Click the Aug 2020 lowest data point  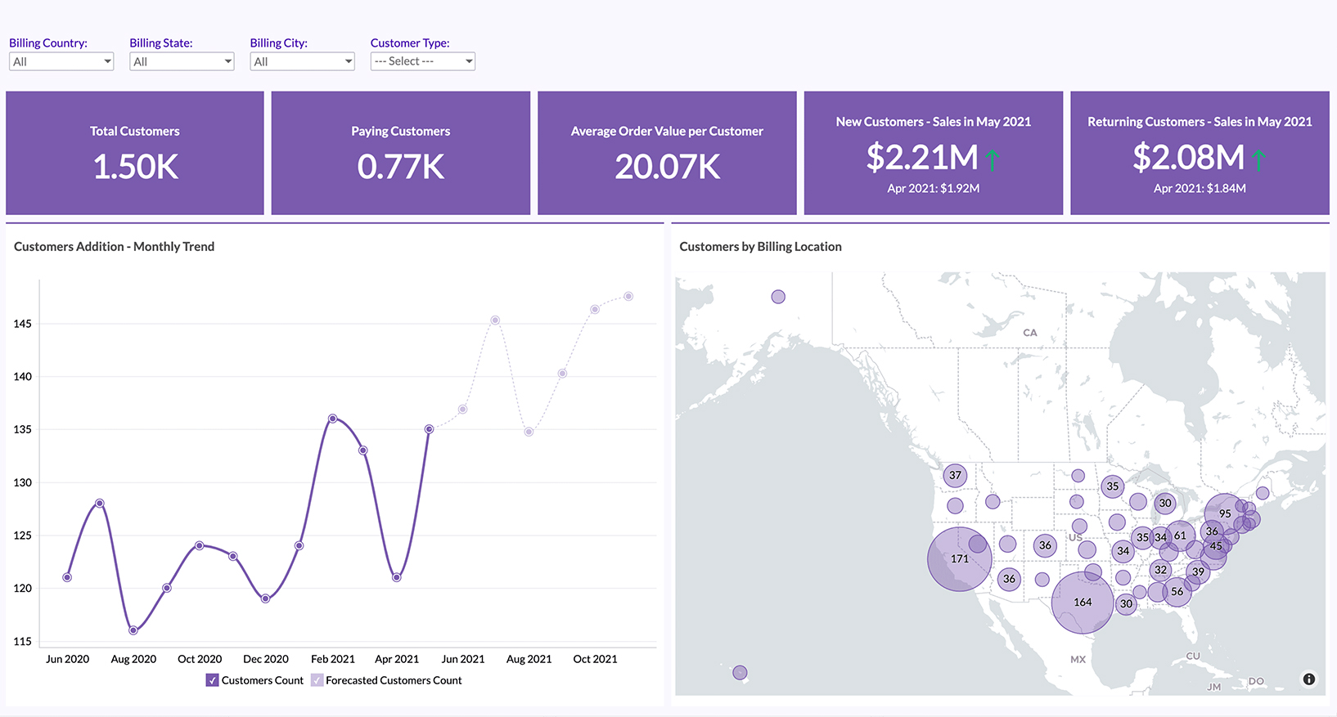tap(133, 630)
